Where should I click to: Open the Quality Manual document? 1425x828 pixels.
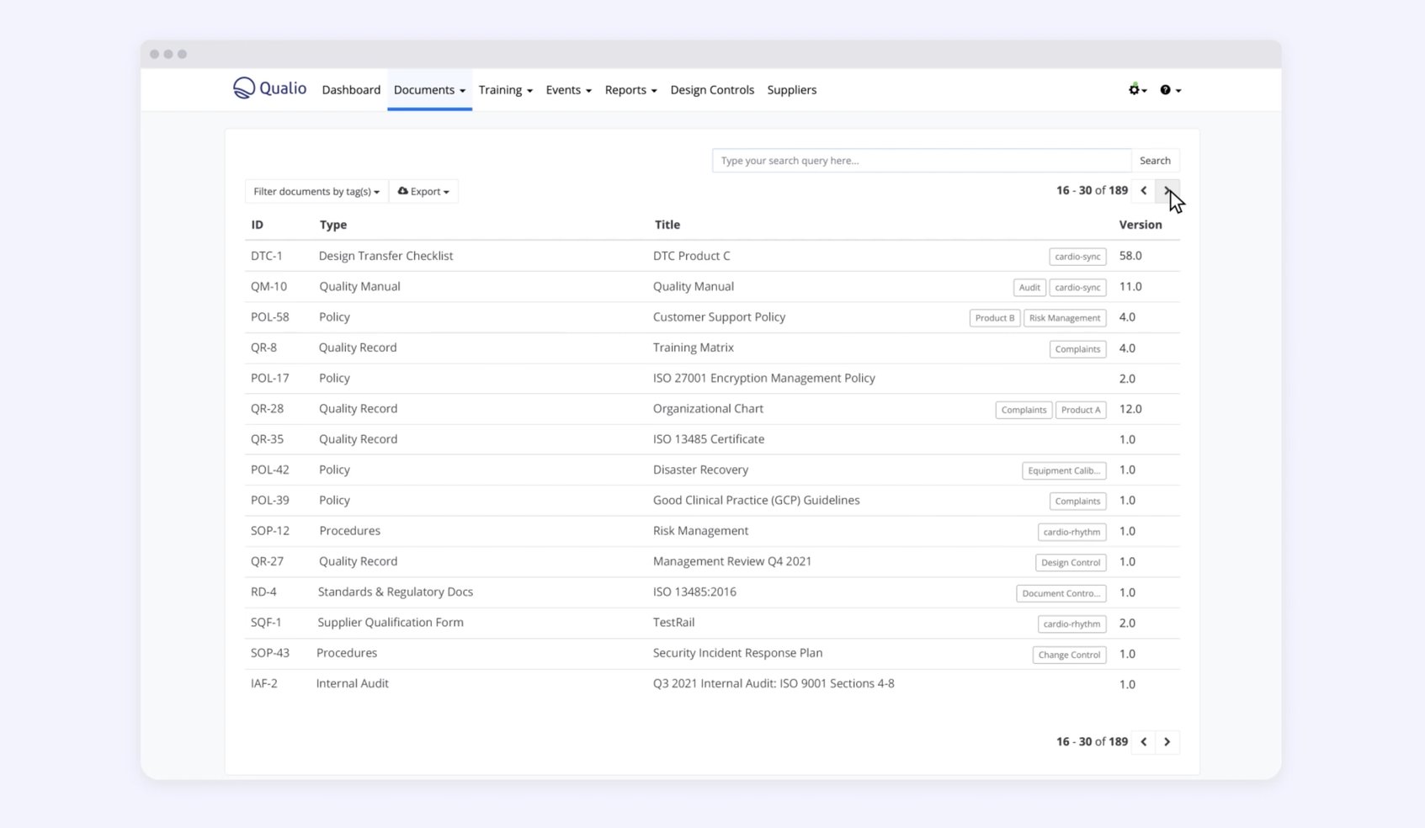(x=693, y=286)
